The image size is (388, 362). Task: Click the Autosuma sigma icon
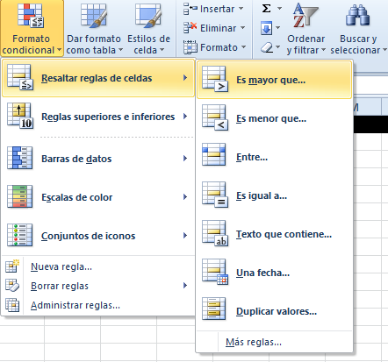pyautogui.click(x=266, y=9)
